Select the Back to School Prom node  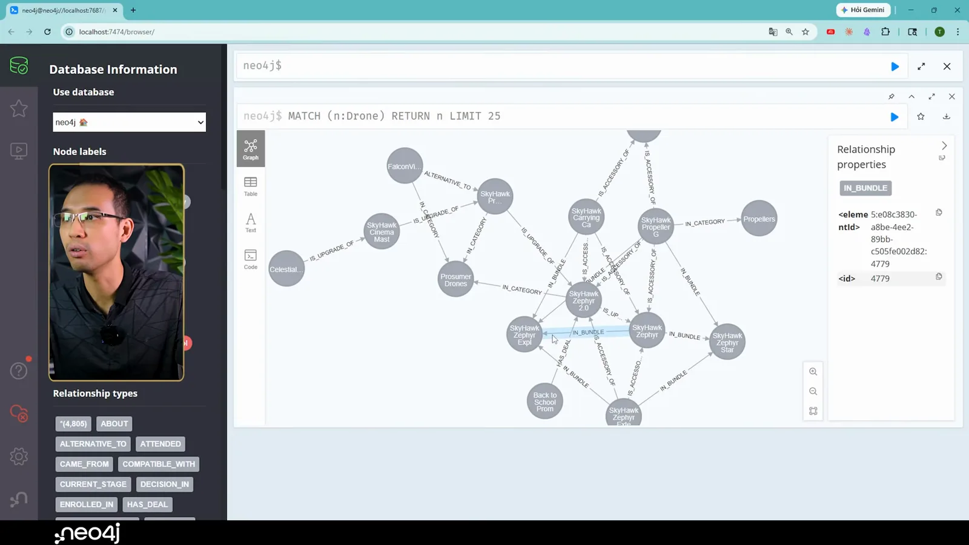545,401
